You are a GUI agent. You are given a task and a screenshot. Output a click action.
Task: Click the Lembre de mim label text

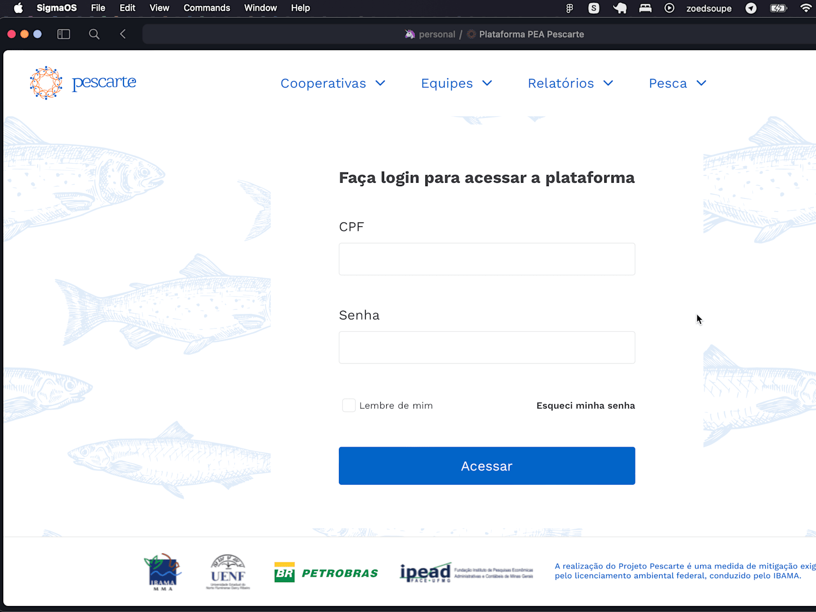396,405
